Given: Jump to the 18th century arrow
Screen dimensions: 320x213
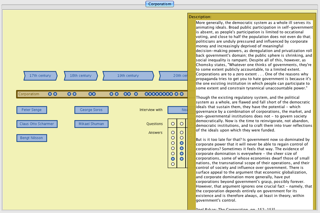Looking at the screenshot, I should [x=81, y=76].
